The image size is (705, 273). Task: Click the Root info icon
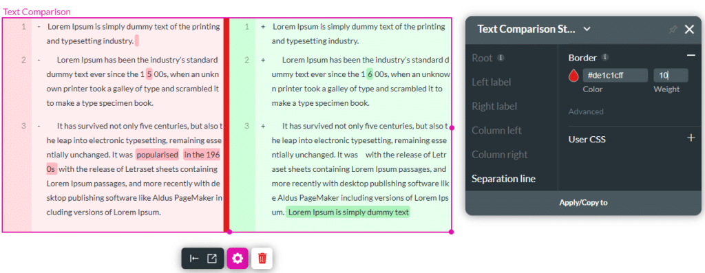point(501,58)
